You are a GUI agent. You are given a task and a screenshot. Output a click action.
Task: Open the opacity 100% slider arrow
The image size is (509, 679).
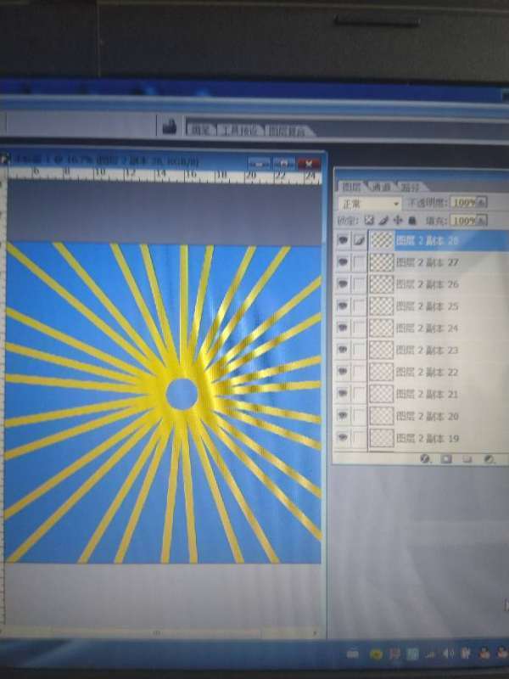pyautogui.click(x=482, y=203)
